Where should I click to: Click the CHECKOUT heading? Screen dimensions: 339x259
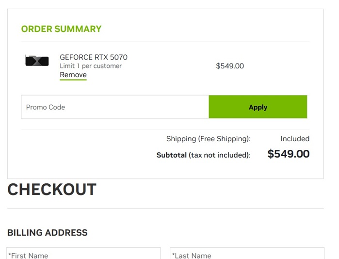tap(52, 190)
